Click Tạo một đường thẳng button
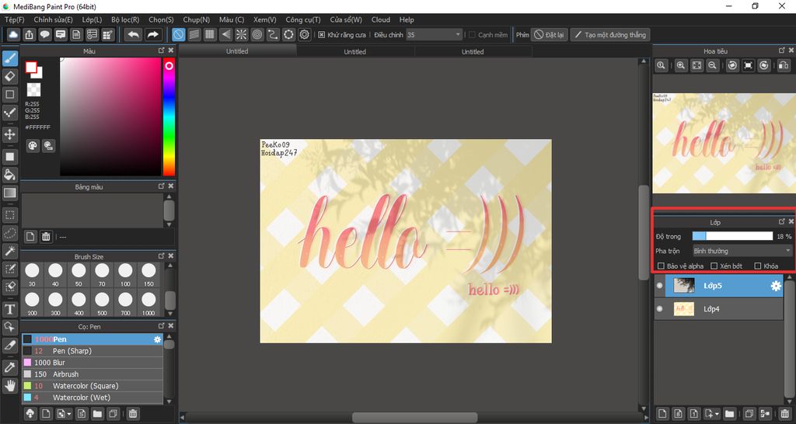 (609, 35)
